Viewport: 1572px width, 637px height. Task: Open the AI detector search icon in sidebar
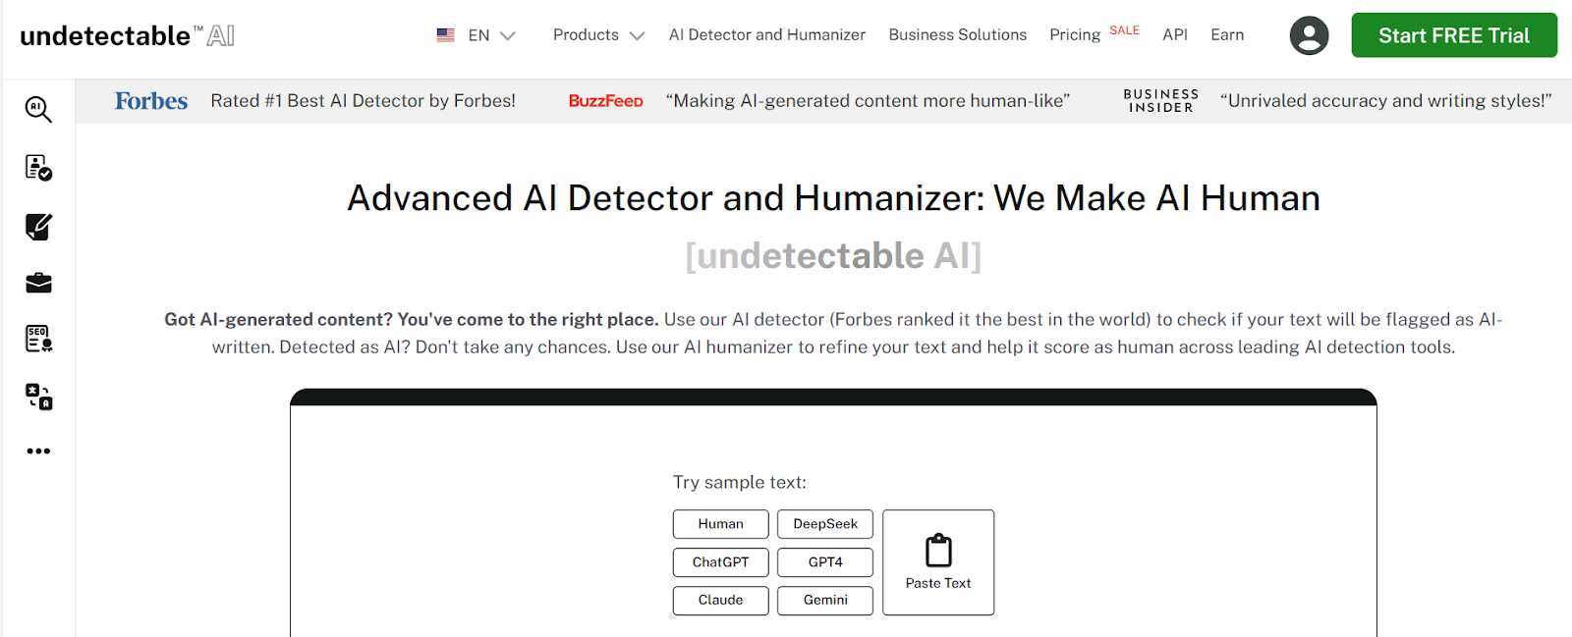38,109
